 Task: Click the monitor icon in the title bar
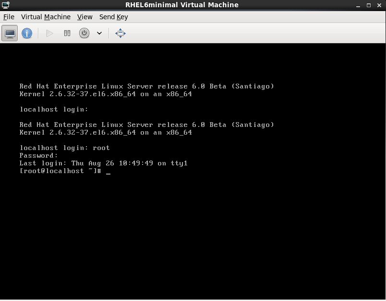[x=5, y=5]
